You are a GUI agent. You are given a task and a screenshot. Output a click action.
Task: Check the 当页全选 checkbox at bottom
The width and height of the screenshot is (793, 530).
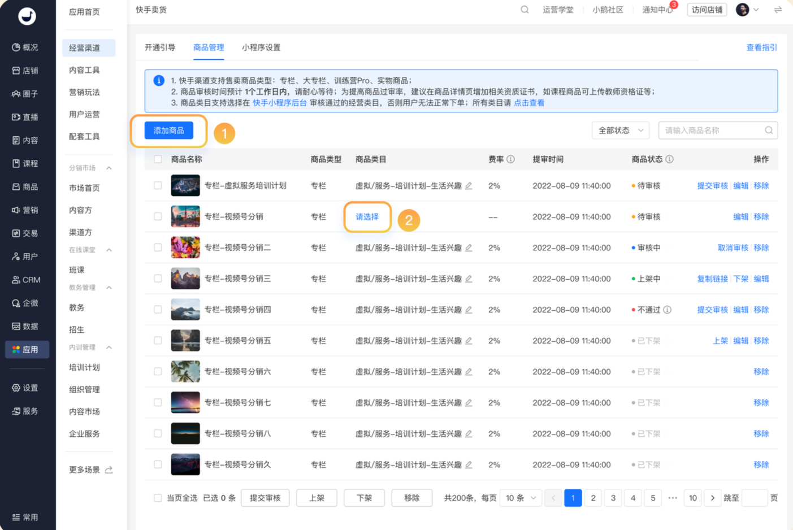[x=158, y=498]
